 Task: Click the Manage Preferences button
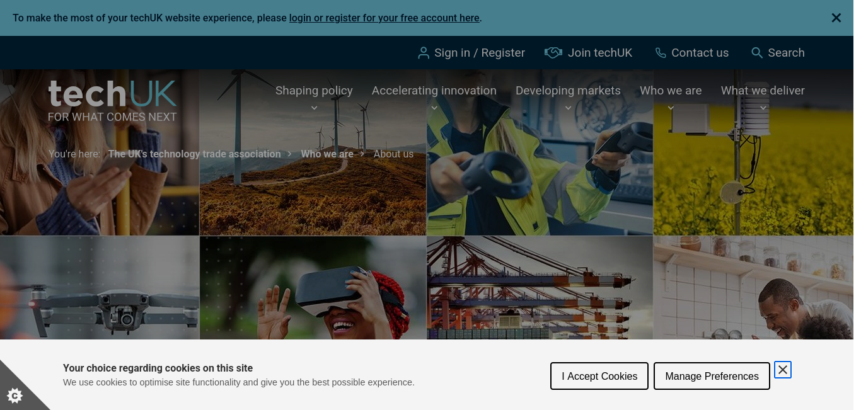[712, 376]
